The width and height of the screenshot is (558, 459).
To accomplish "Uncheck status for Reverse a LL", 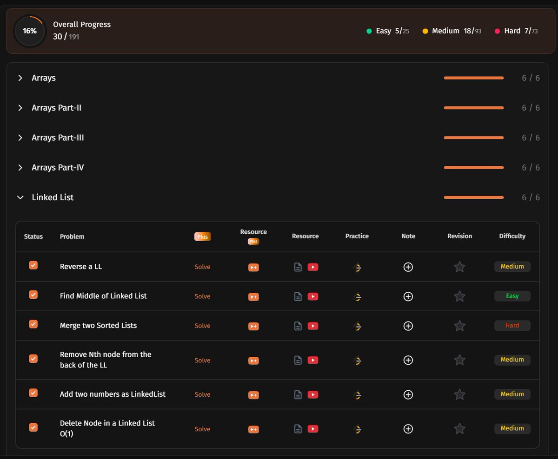I will click(33, 265).
